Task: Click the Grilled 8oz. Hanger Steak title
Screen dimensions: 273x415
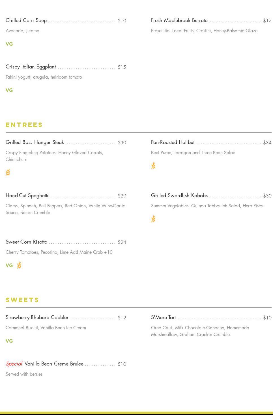Action: [35, 142]
